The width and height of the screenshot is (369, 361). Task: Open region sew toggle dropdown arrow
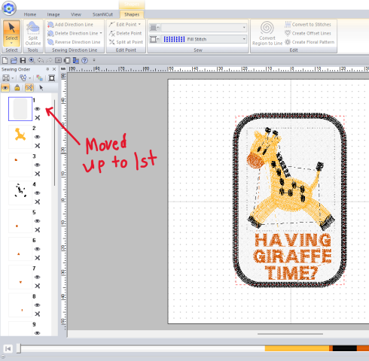click(158, 39)
